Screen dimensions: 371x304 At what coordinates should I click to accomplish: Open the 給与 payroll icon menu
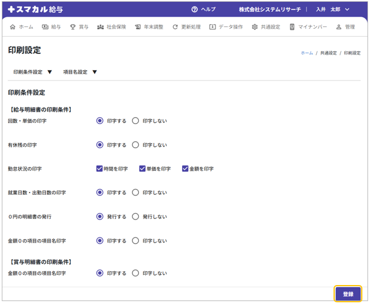pos(45,27)
